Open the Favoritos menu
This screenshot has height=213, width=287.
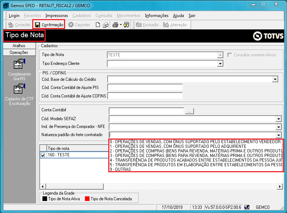coord(33,16)
